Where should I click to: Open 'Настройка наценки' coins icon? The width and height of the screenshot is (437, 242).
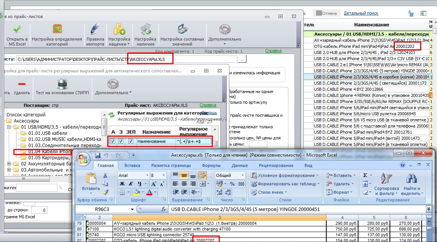[119, 29]
